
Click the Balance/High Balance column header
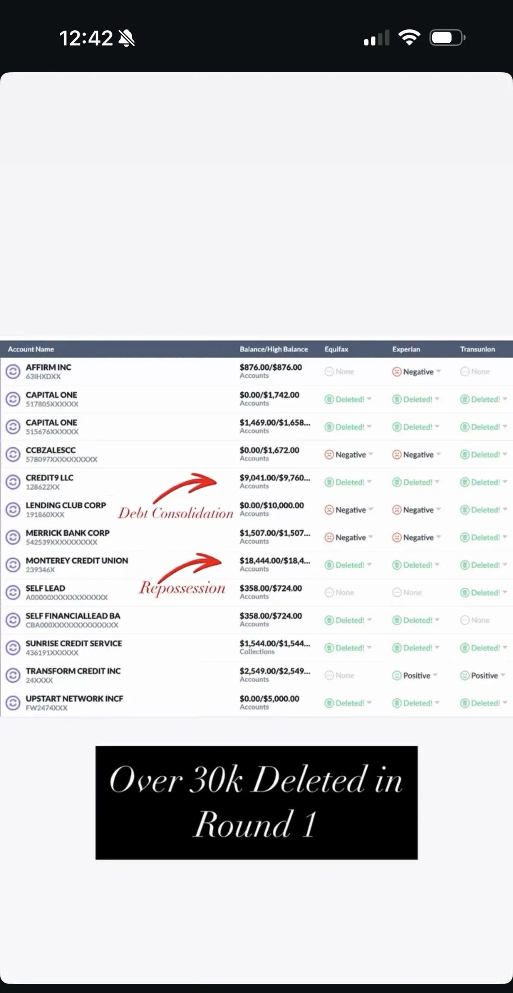click(274, 349)
